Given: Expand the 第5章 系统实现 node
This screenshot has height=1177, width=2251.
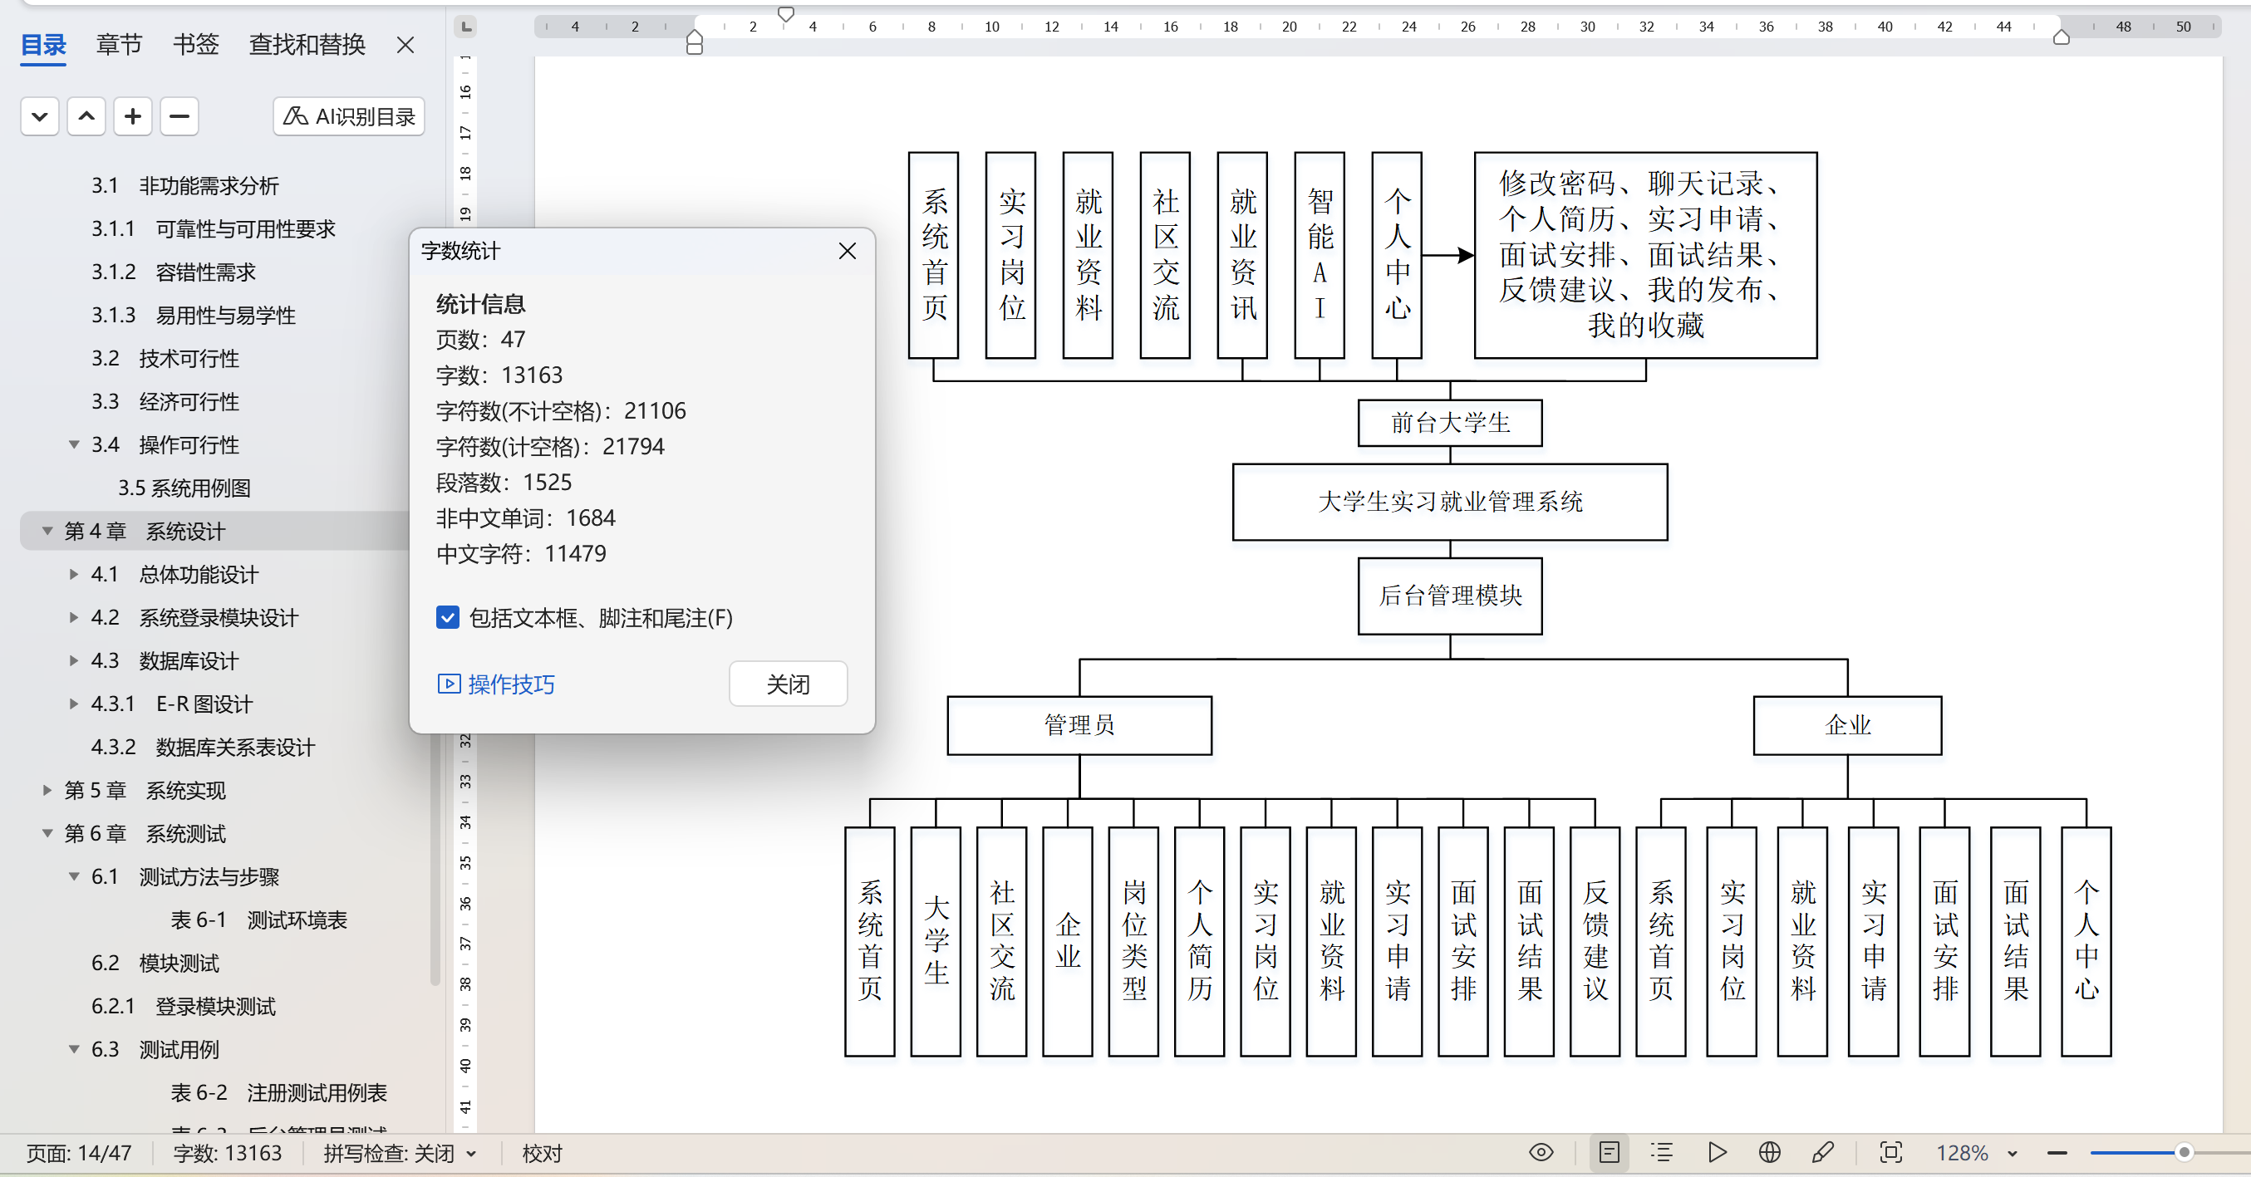Looking at the screenshot, I should tap(47, 790).
